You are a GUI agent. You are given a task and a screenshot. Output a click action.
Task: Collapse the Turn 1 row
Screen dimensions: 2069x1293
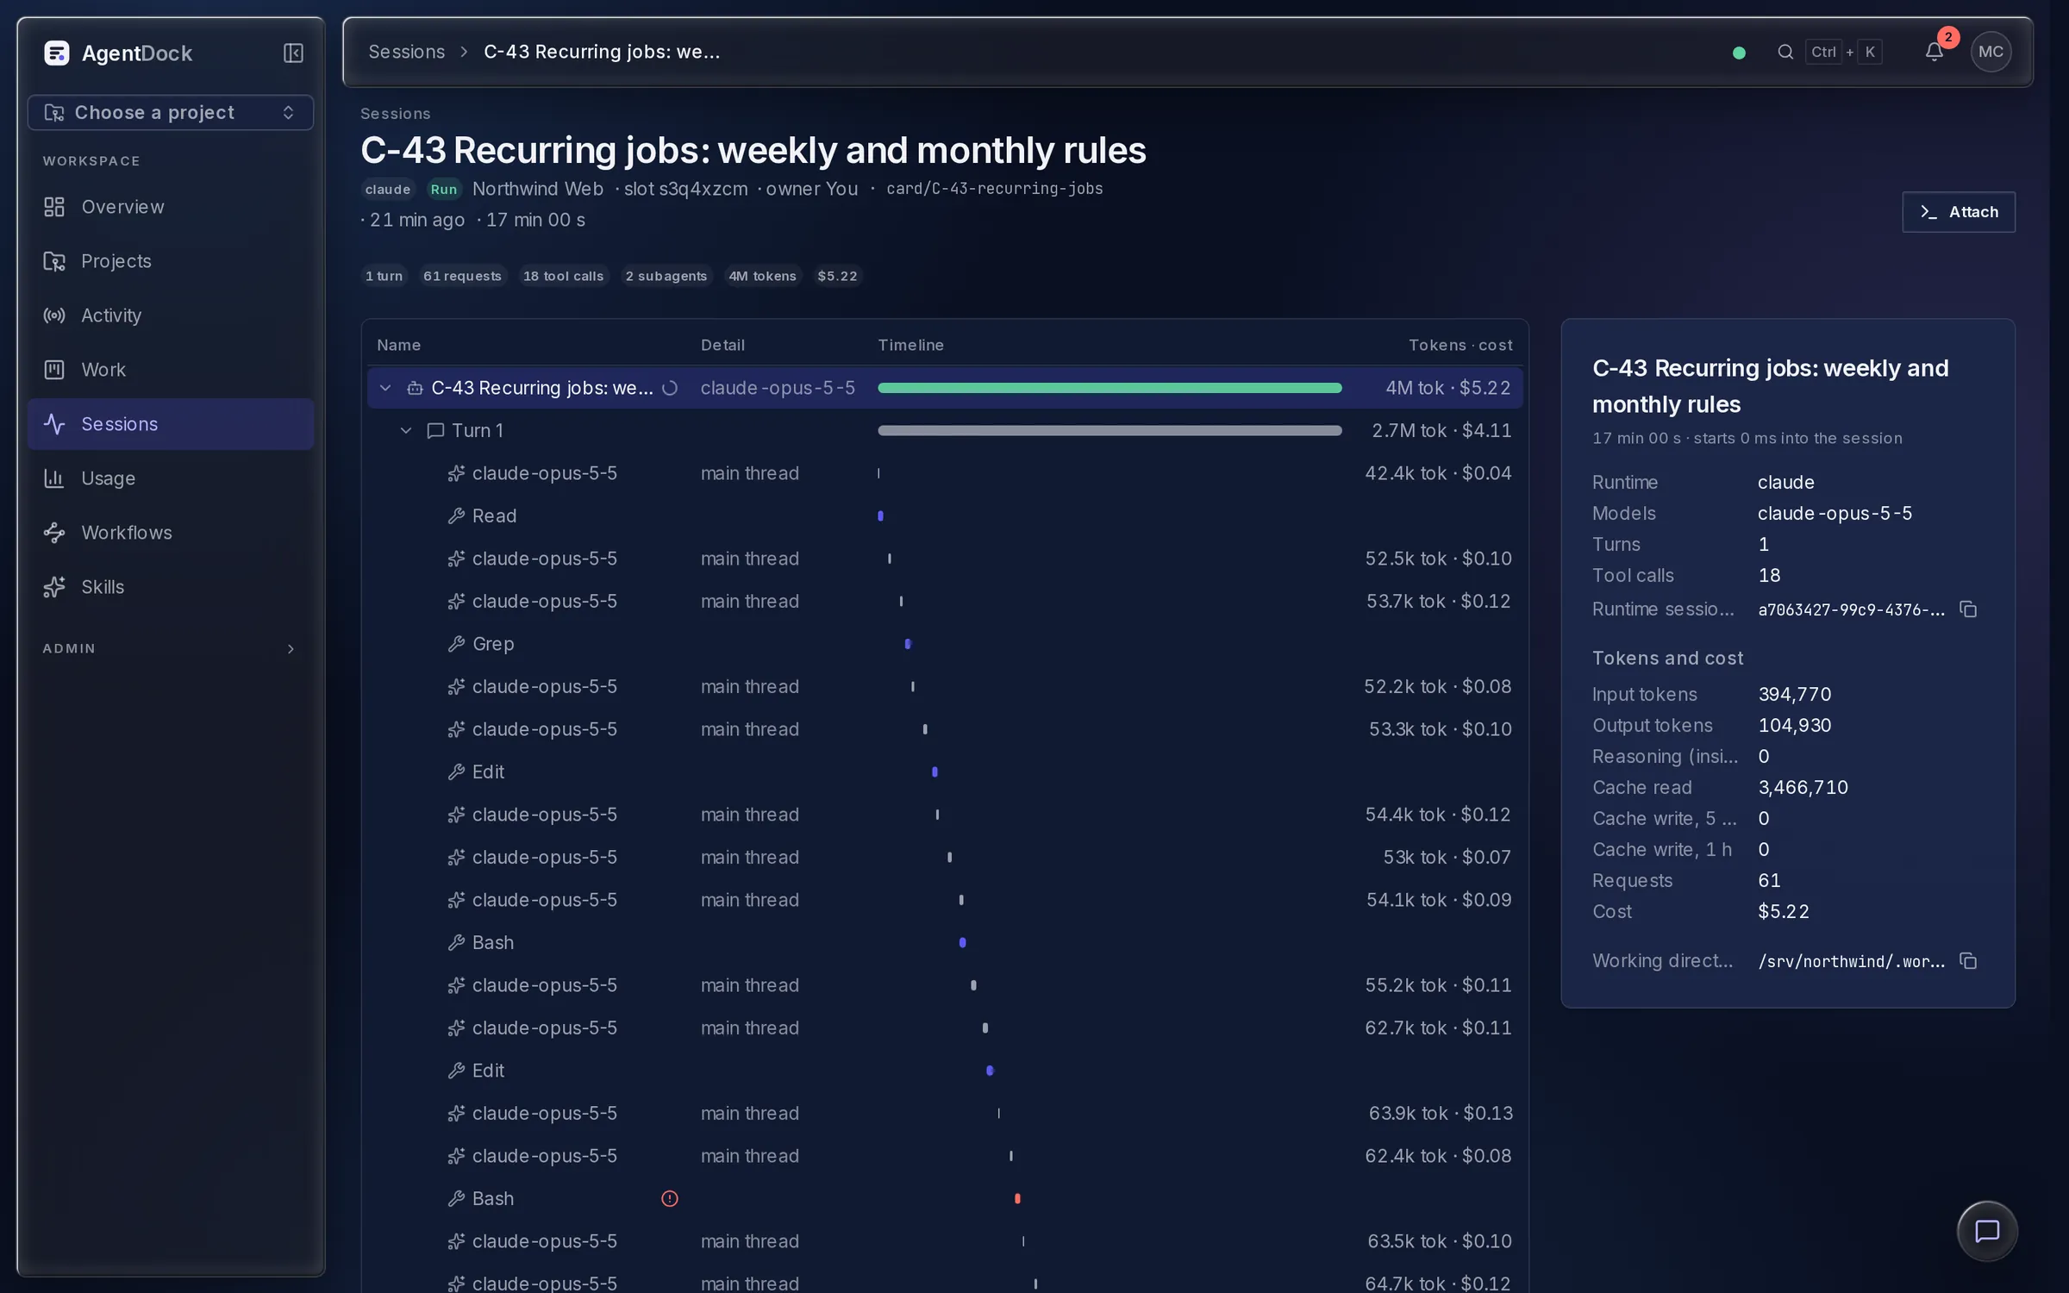tap(406, 430)
